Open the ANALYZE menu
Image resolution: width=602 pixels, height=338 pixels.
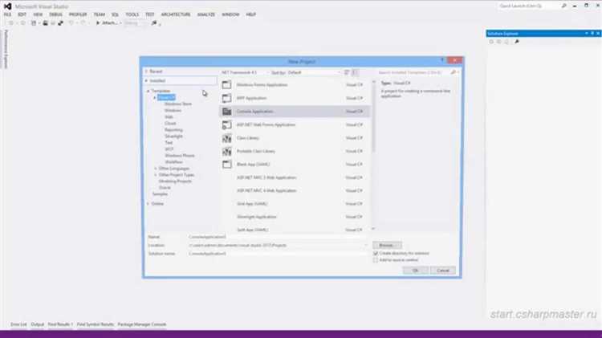(206, 14)
